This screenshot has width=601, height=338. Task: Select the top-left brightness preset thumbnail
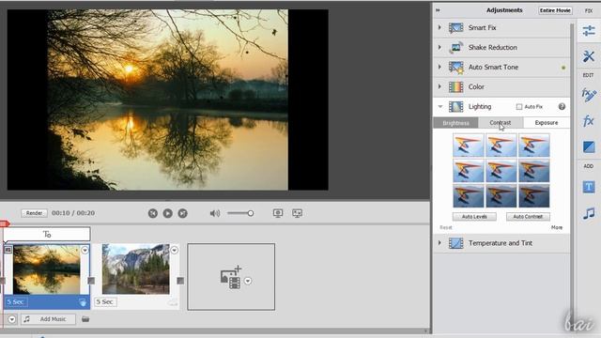coord(468,146)
